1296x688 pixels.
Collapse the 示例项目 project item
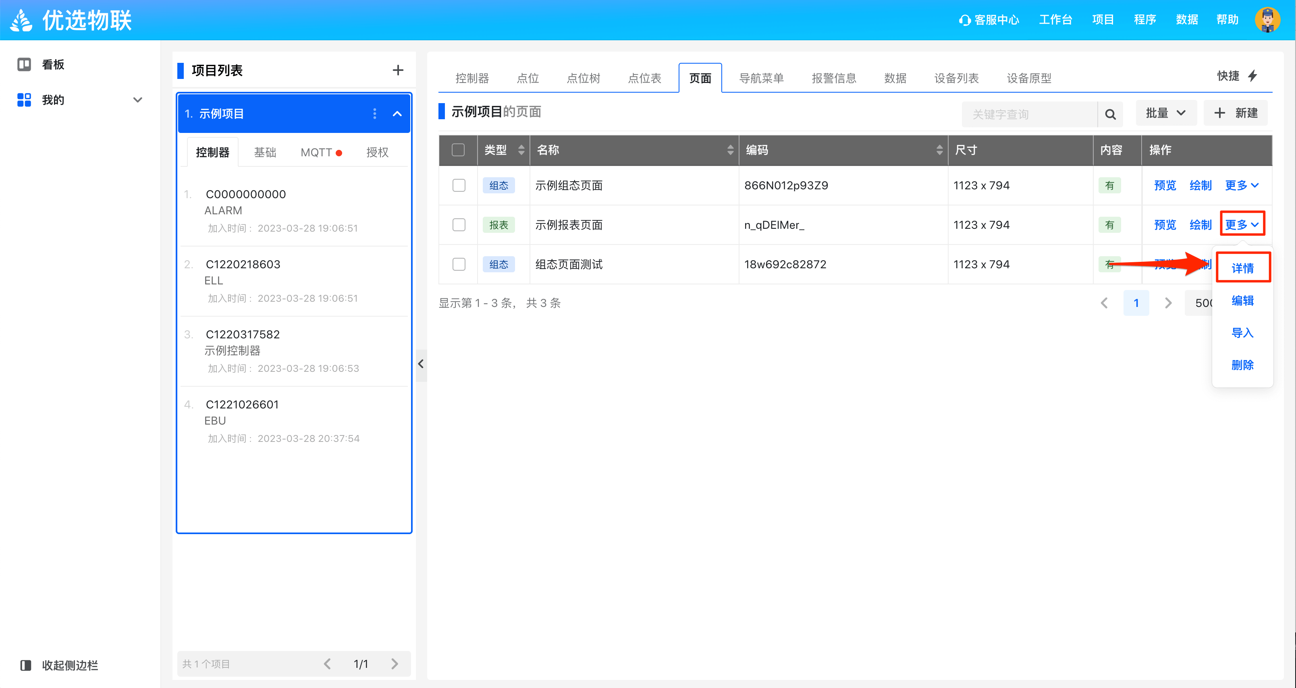(397, 114)
